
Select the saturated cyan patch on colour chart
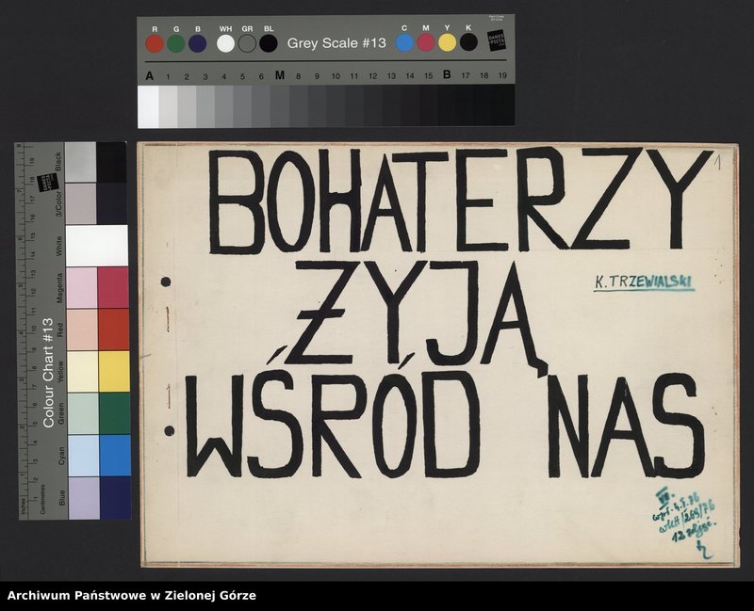click(115, 455)
